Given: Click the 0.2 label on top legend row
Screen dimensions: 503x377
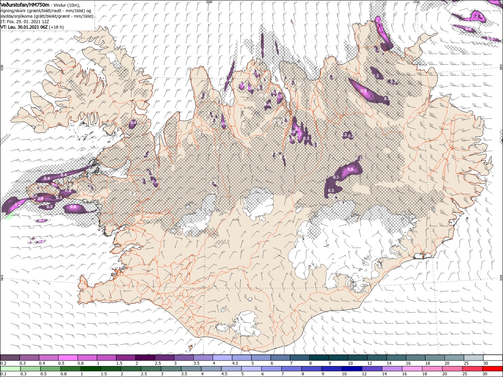Looking at the screenshot, I should click(x=3, y=363).
